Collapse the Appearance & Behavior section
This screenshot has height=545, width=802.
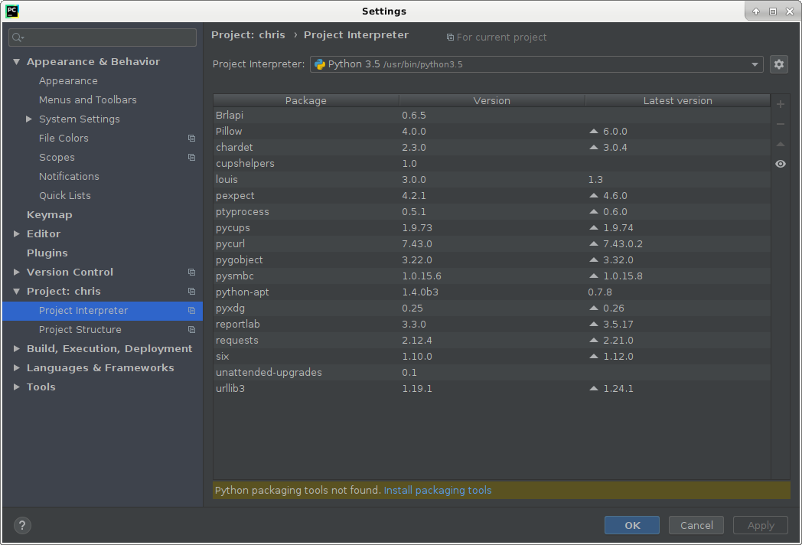(x=16, y=62)
